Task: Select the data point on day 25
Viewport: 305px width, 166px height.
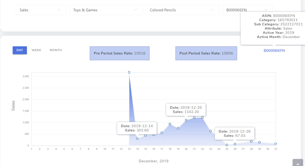Action: click(x=227, y=145)
